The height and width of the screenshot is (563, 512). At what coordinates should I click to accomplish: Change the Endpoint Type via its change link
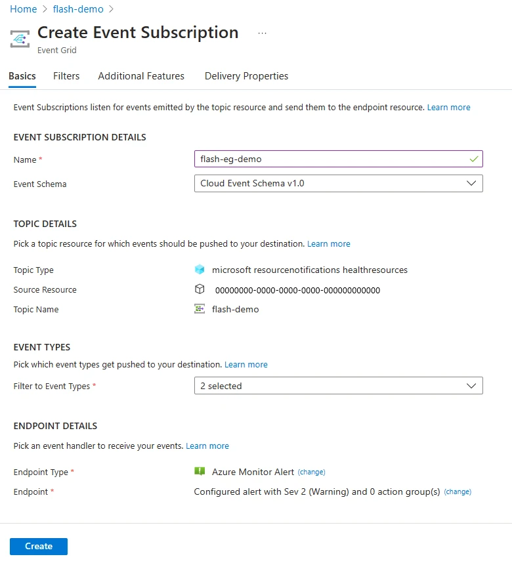pyautogui.click(x=311, y=472)
